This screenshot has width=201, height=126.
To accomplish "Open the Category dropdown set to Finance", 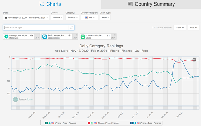I will (x=72, y=18).
